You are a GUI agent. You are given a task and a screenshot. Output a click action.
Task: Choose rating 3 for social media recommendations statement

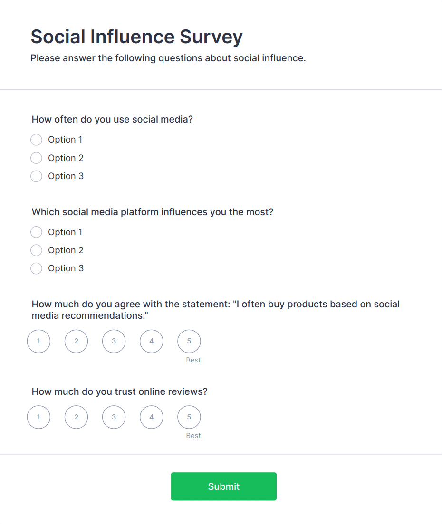(114, 341)
